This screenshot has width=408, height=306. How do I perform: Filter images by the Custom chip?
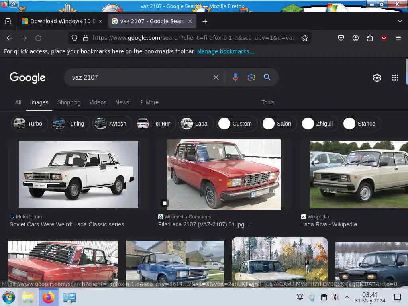[x=237, y=124]
